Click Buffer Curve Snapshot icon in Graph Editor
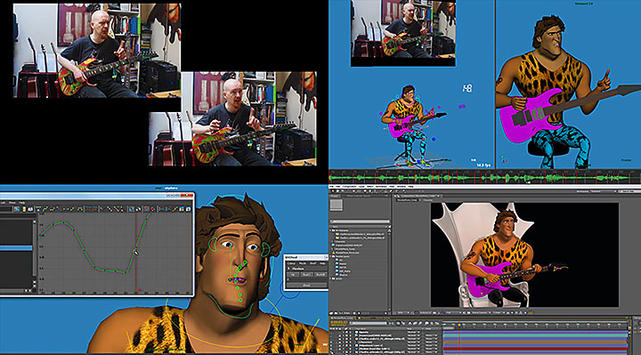Viewport: 641px width, 355px height. pyautogui.click(x=88, y=208)
